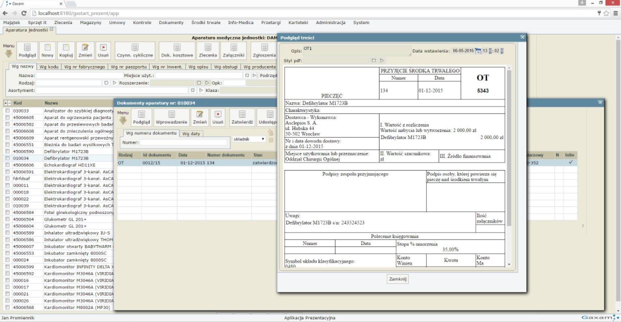This screenshot has height=322, width=621.
Task: Click the Kopiuj toolbar icon
Action: point(66,48)
